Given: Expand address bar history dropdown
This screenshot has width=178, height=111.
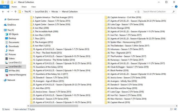Looking at the screenshot, I should point(136,12).
